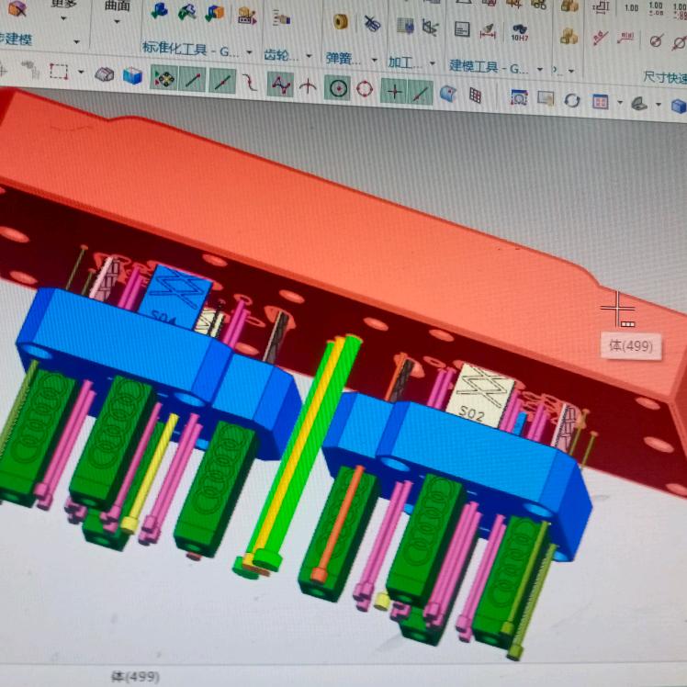687x687 pixels.
Task: Click the Fit view icon
Action: pos(519,97)
